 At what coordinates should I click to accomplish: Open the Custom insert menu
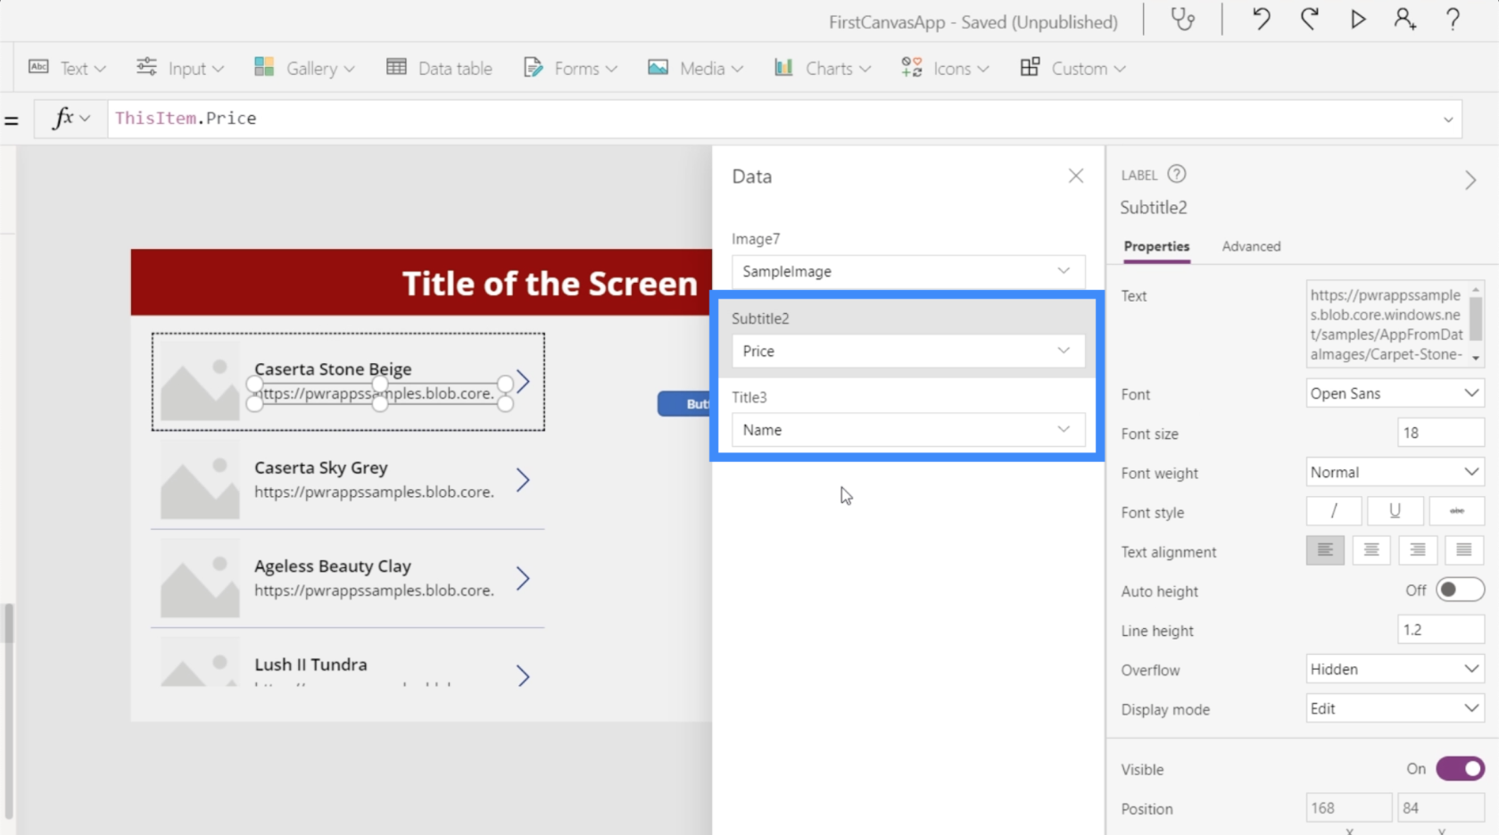1072,68
